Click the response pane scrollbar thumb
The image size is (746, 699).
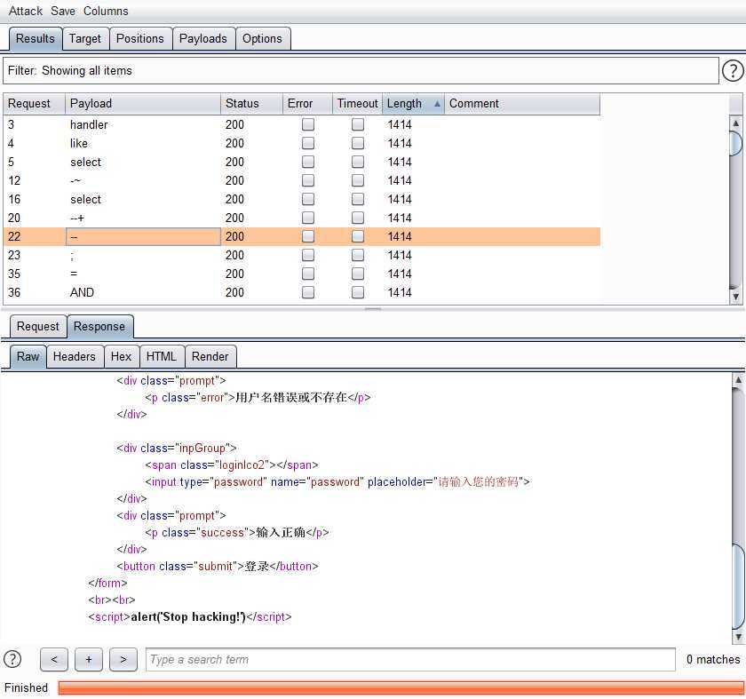point(738,586)
